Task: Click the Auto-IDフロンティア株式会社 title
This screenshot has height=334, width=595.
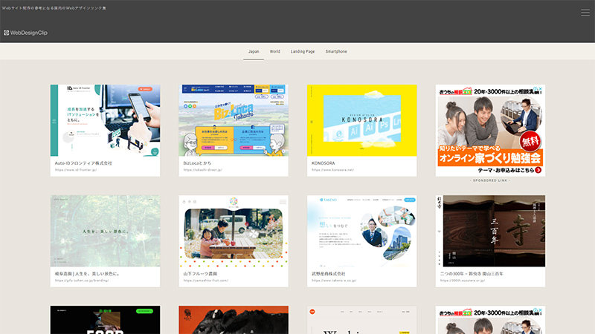Action: click(83, 163)
